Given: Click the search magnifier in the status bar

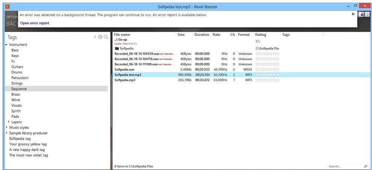Looking at the screenshot, I should (x=366, y=166).
